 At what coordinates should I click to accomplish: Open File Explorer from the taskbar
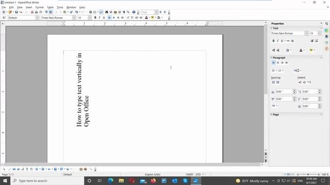[x=121, y=180]
